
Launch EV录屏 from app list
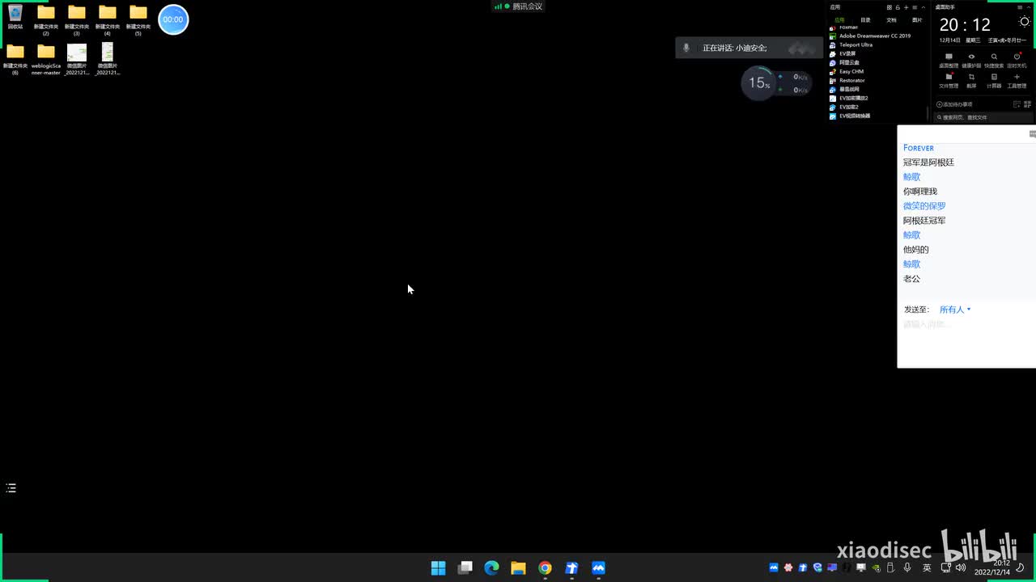pyautogui.click(x=843, y=53)
